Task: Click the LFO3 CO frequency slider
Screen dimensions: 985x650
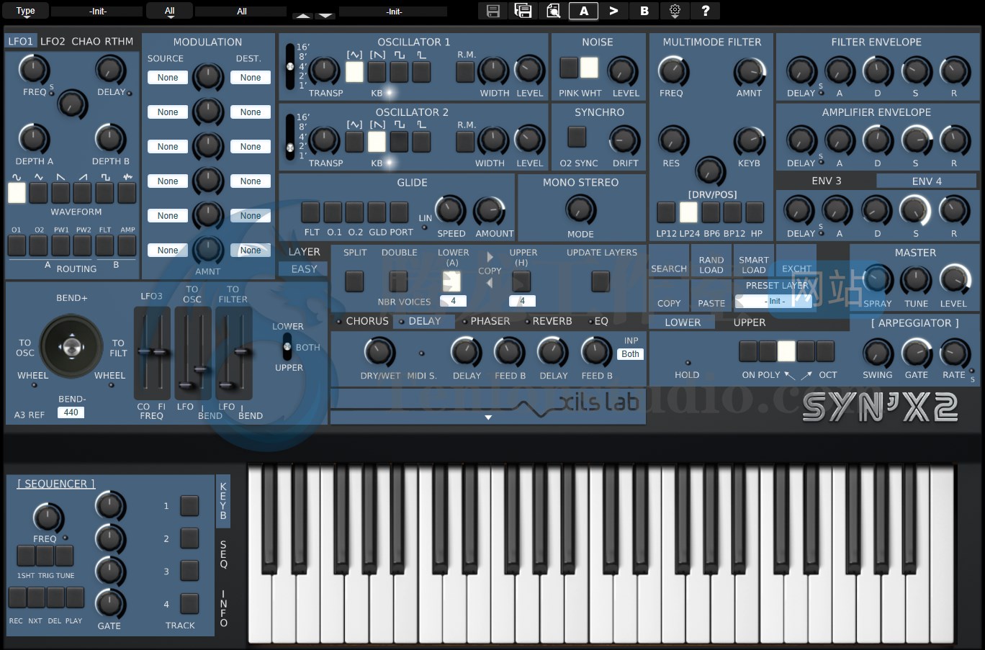Action: pyautogui.click(x=144, y=351)
